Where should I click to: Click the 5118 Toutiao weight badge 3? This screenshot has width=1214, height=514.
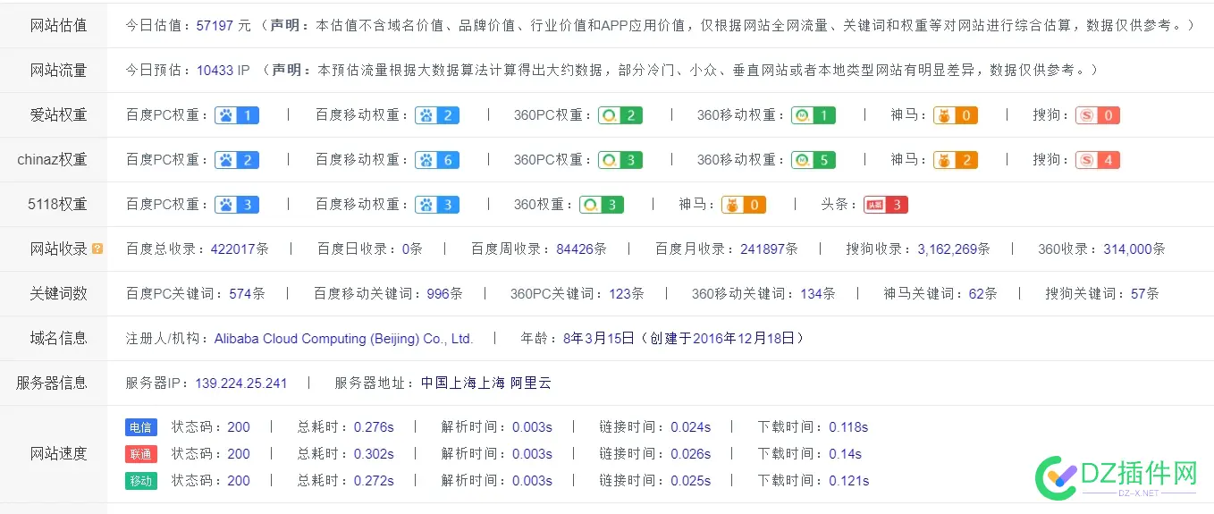[886, 205]
